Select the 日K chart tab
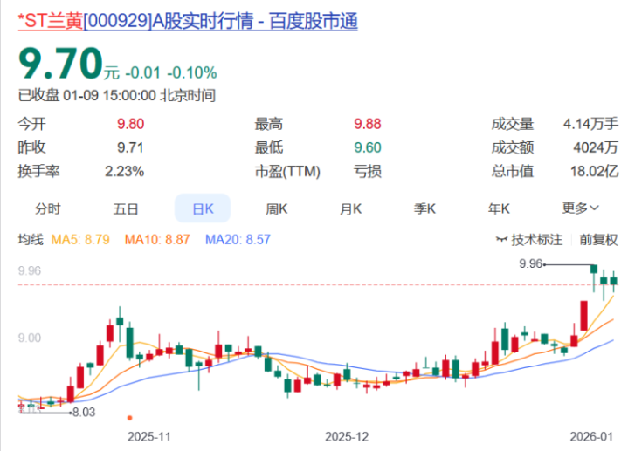The width and height of the screenshot is (628, 451). [x=203, y=208]
